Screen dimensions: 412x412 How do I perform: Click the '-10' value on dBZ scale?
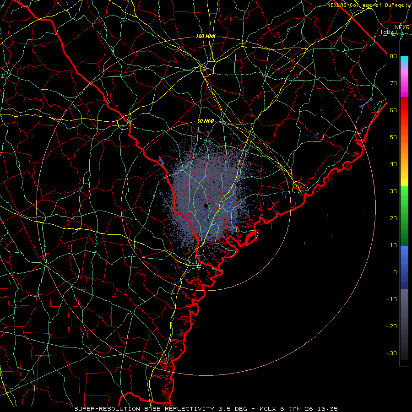click(391, 299)
